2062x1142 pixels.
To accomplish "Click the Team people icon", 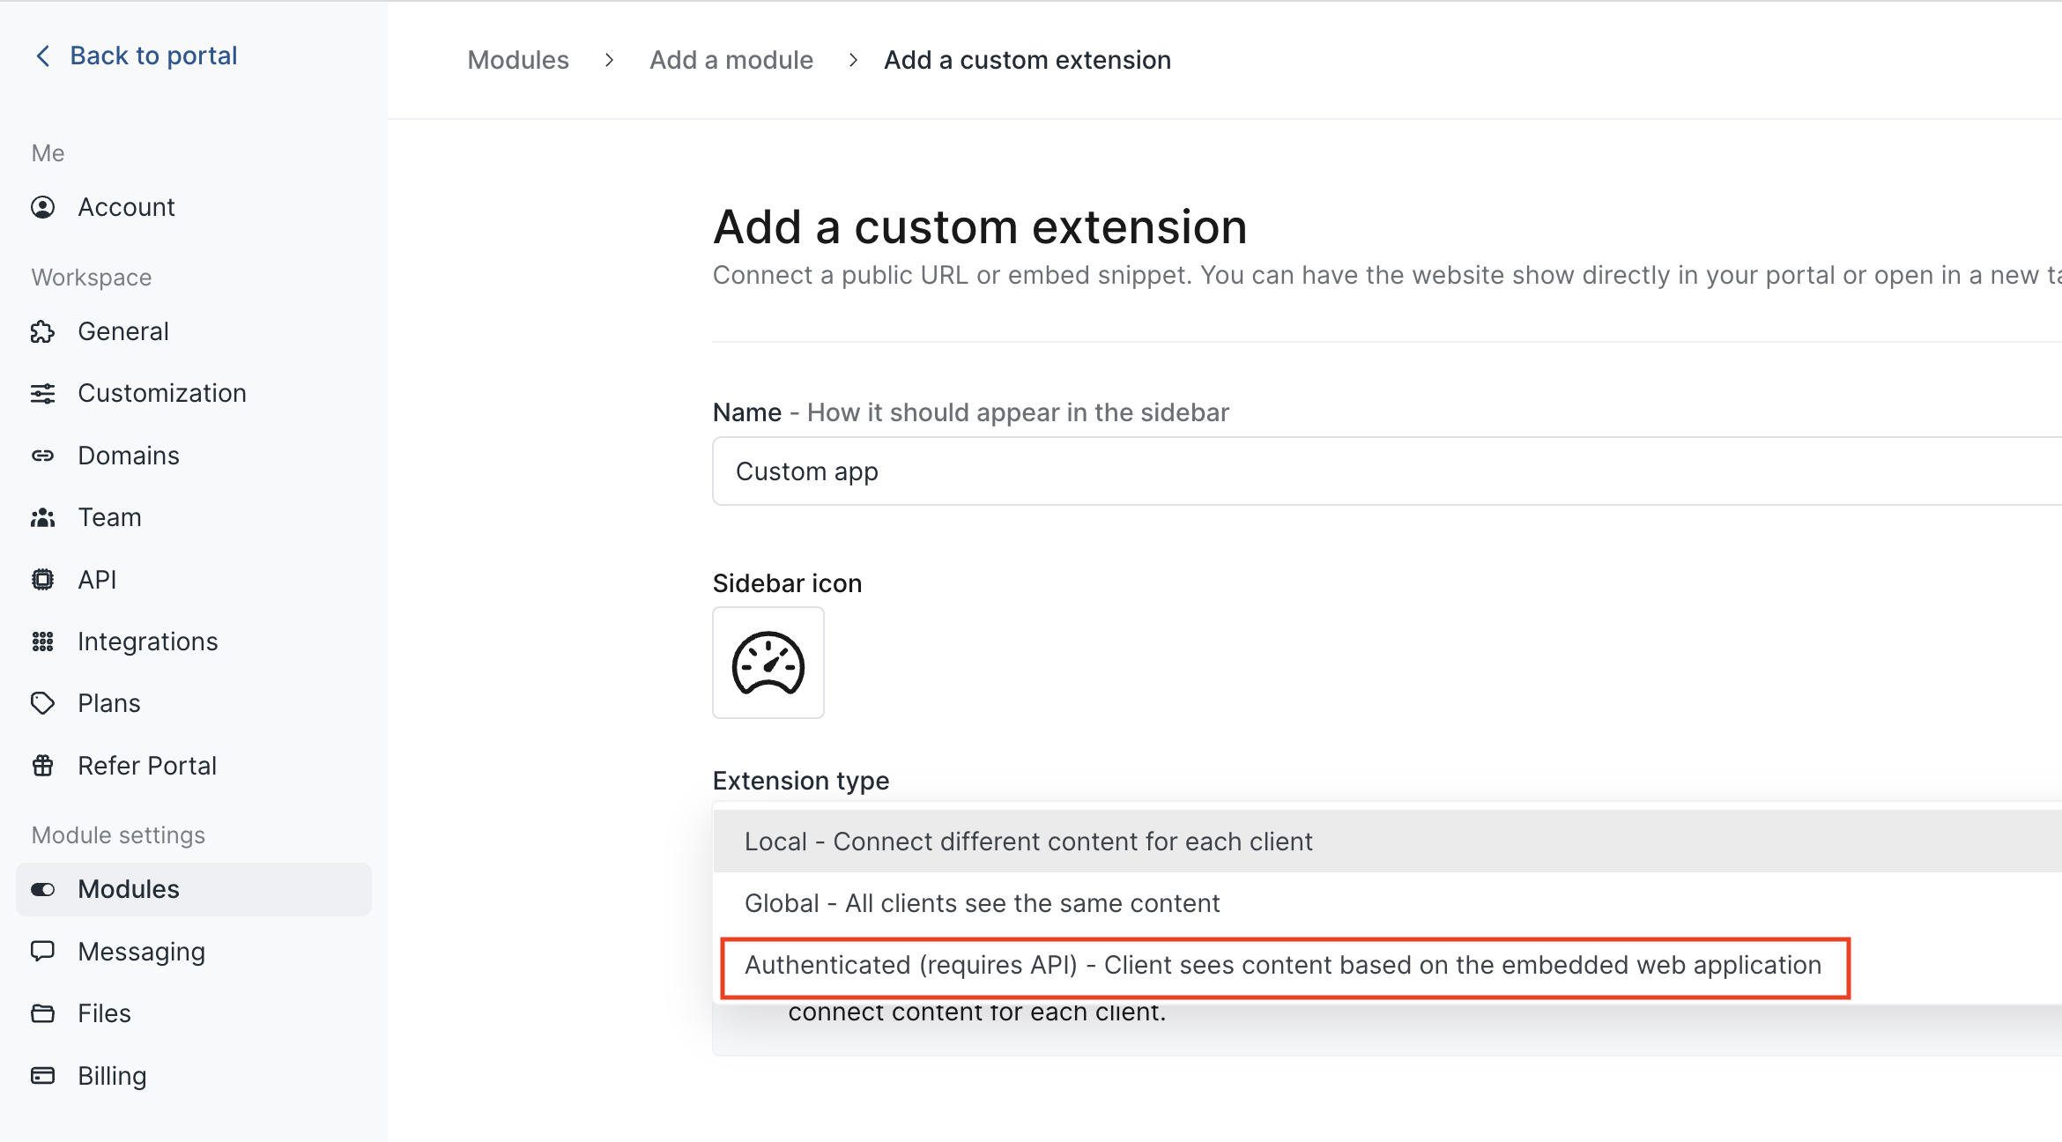I will (x=42, y=517).
